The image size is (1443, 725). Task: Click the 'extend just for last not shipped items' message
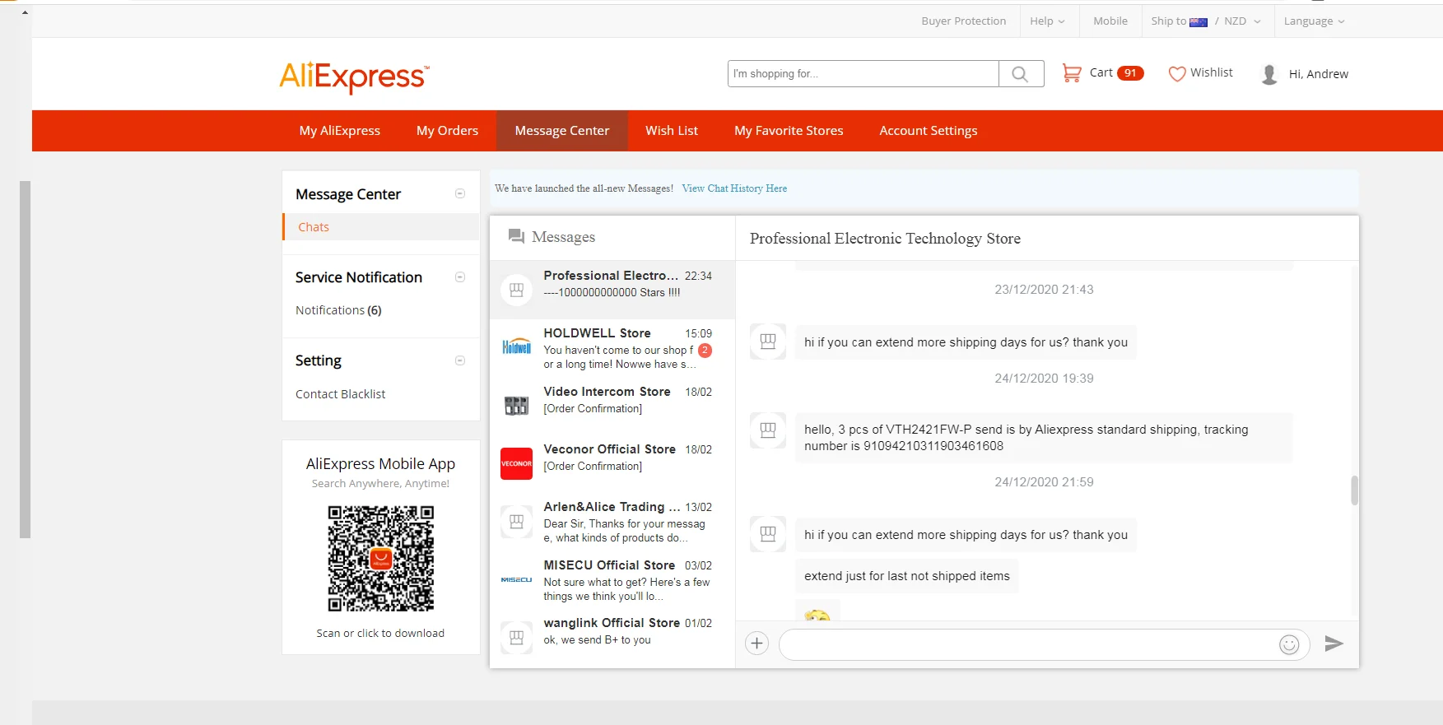907,576
